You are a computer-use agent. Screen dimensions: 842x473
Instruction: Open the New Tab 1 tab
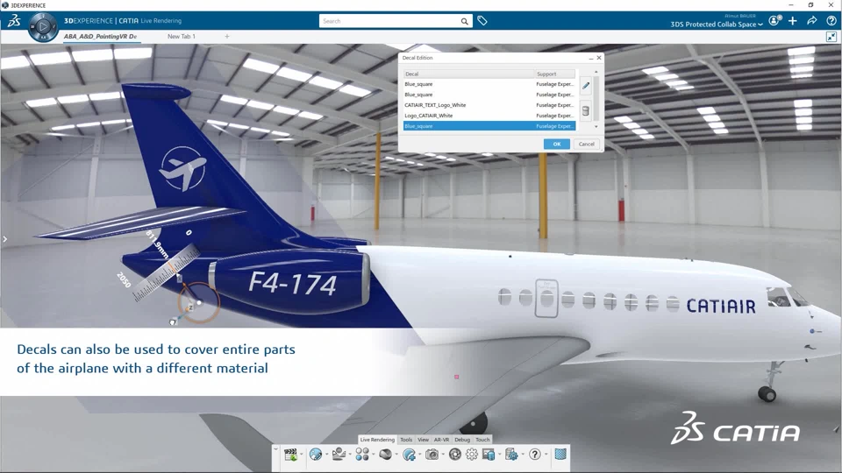(x=182, y=37)
